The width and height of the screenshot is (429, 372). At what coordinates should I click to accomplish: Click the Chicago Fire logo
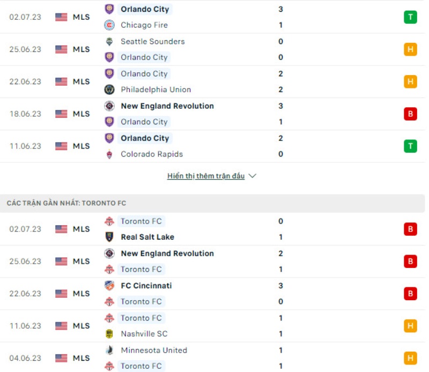point(110,25)
